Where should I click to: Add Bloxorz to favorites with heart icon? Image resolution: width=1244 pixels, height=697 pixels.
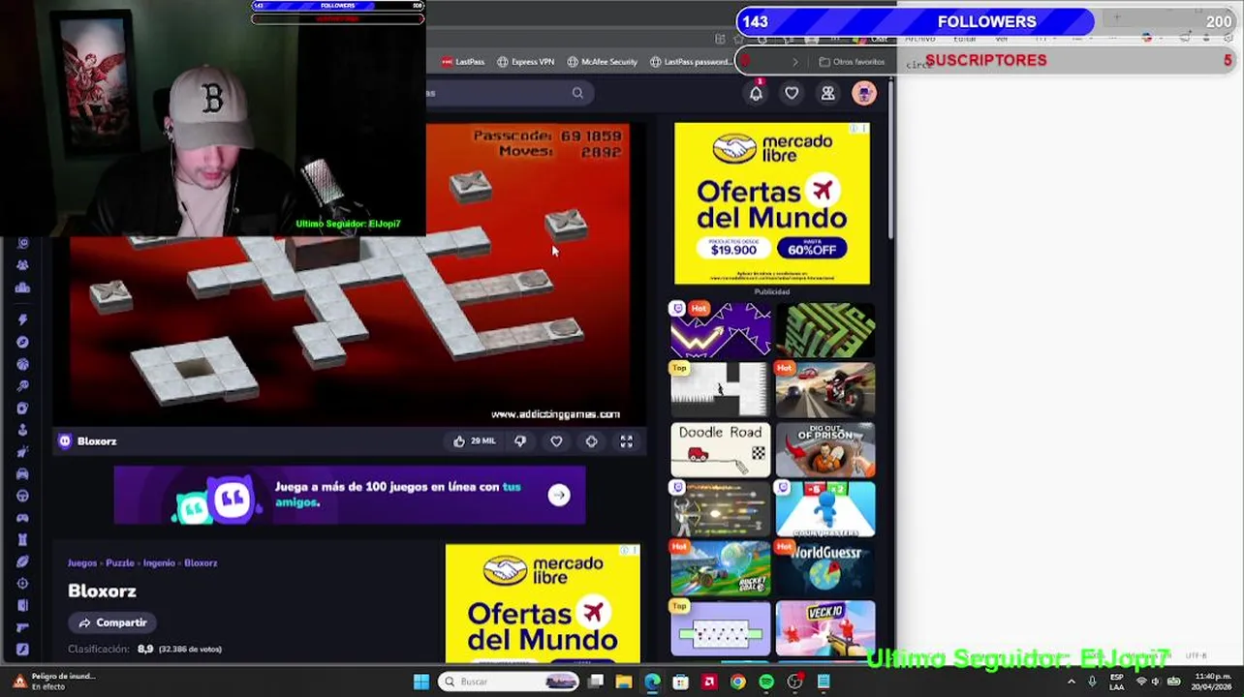tap(556, 441)
